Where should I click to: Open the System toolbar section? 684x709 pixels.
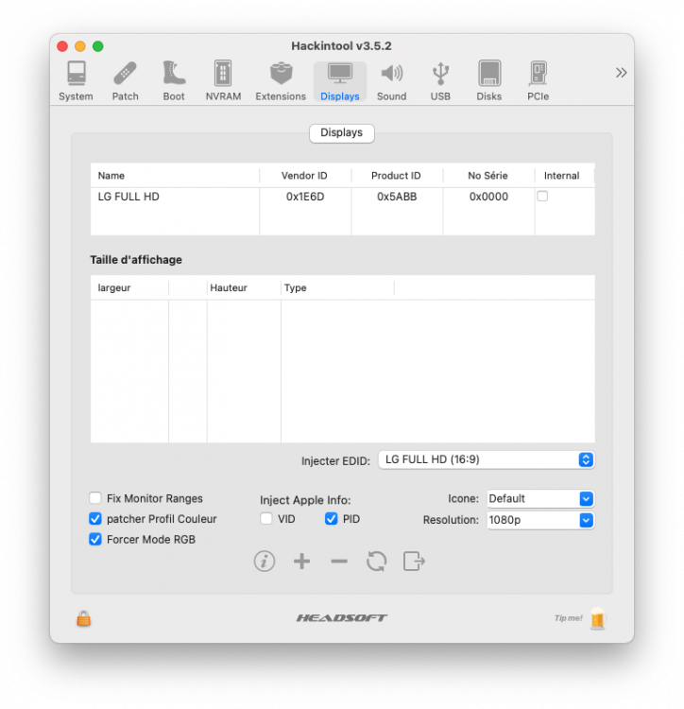click(76, 81)
